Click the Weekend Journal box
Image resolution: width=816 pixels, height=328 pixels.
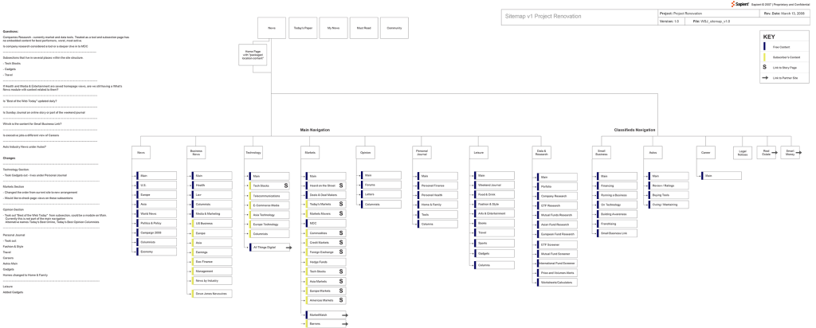pyautogui.click(x=494, y=185)
